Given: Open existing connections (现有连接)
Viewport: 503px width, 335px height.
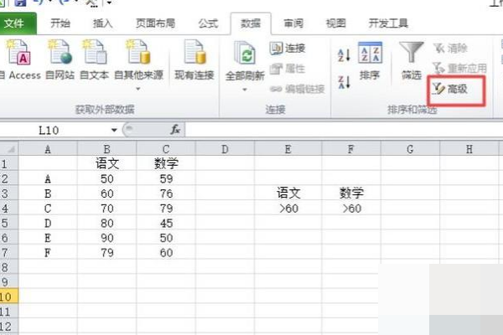Looking at the screenshot, I should [194, 60].
